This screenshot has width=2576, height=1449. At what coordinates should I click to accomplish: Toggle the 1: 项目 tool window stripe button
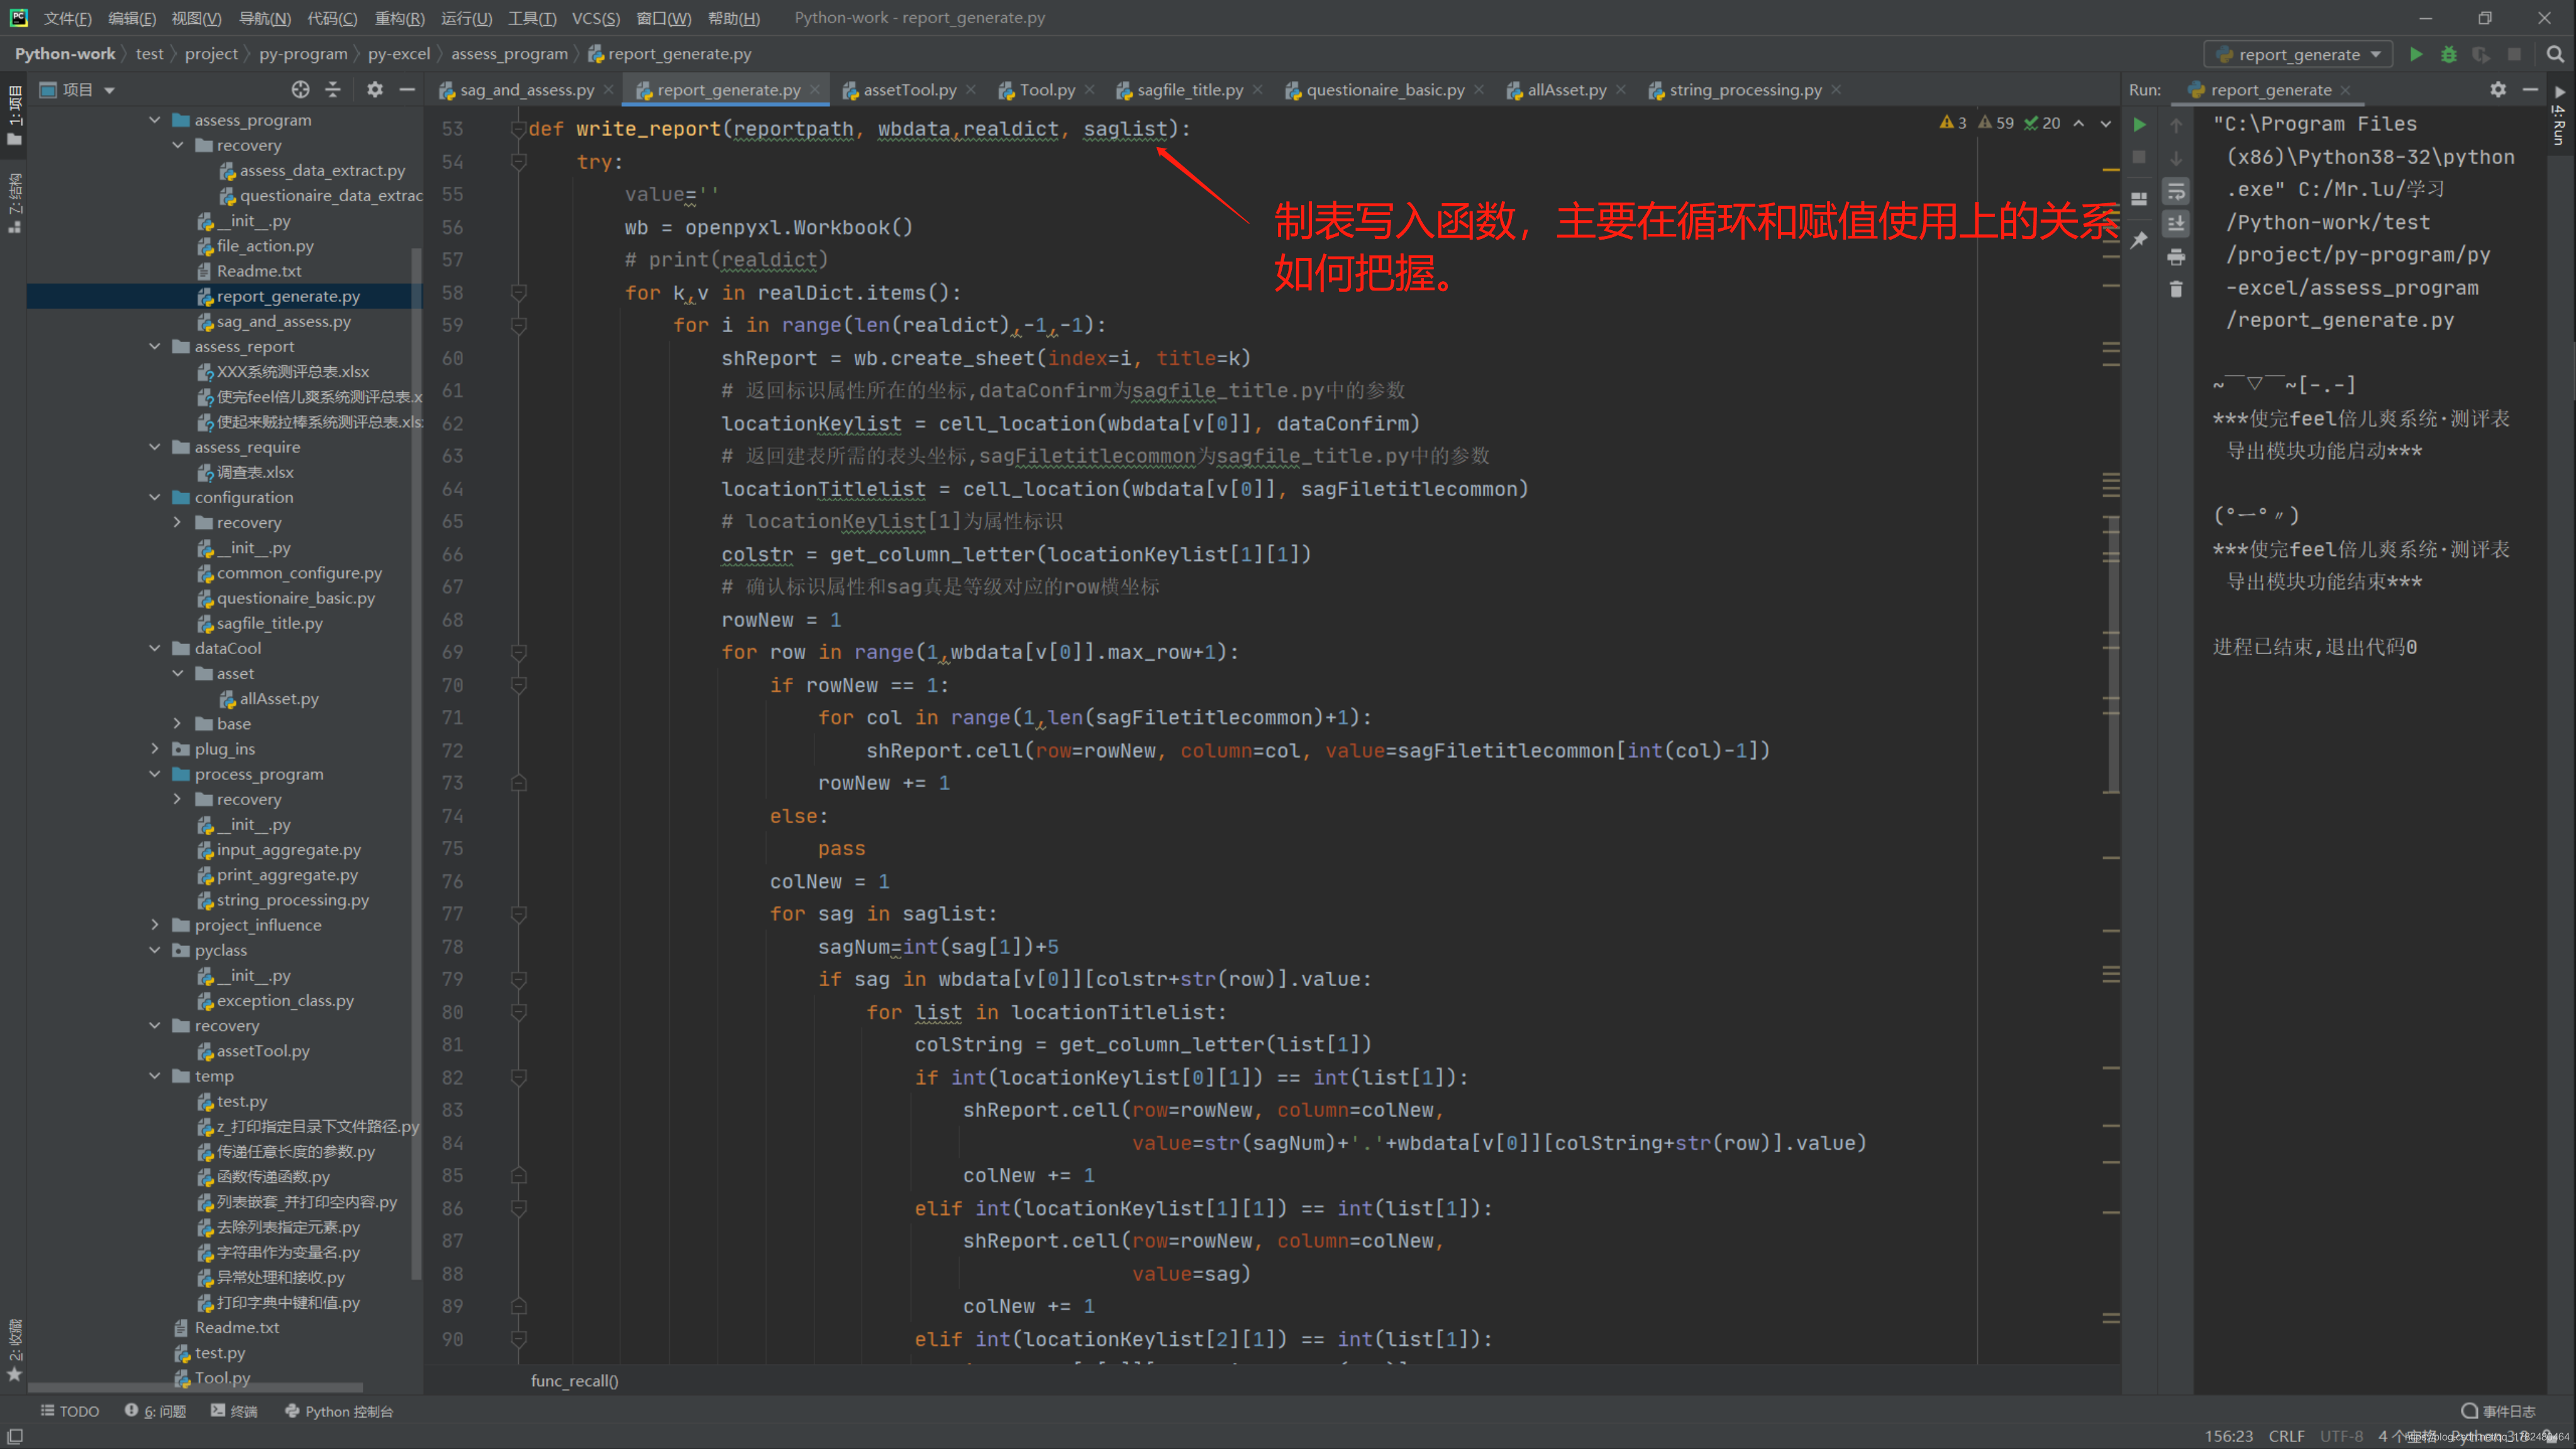[x=14, y=115]
